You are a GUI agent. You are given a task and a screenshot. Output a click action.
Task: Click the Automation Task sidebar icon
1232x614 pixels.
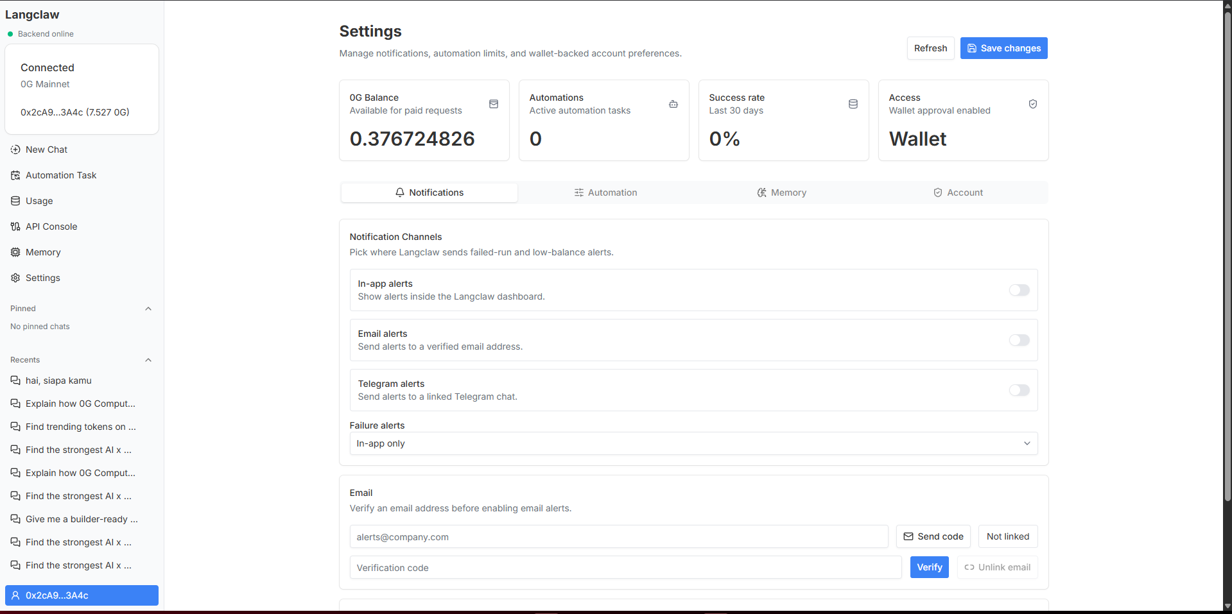click(15, 175)
